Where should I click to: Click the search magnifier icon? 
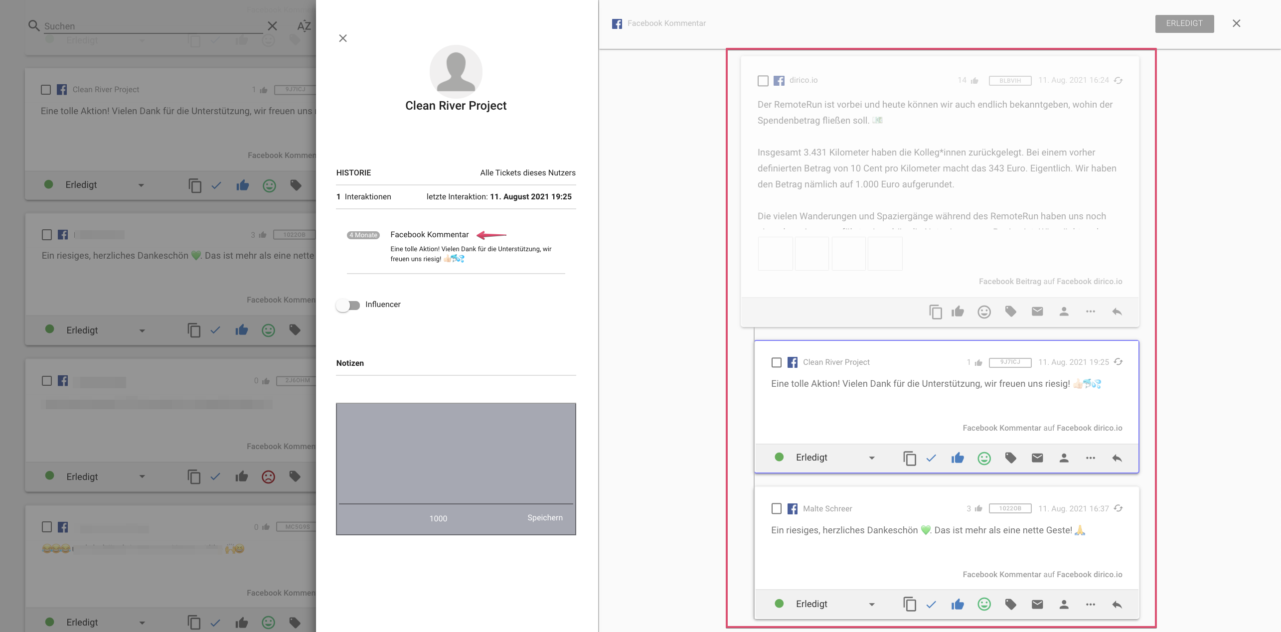tap(34, 25)
